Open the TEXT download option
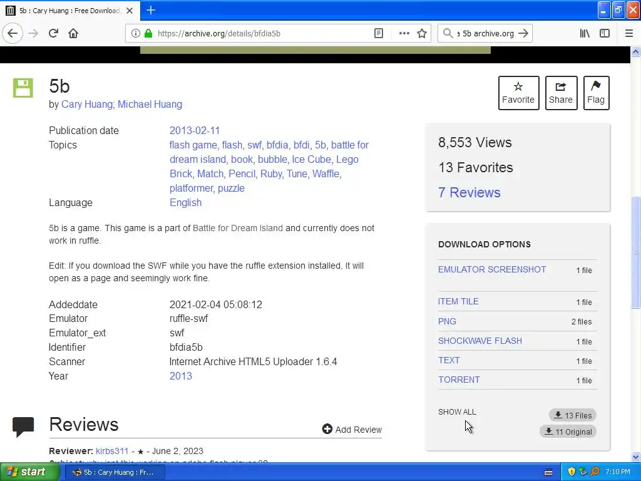641x481 pixels. [x=449, y=360]
